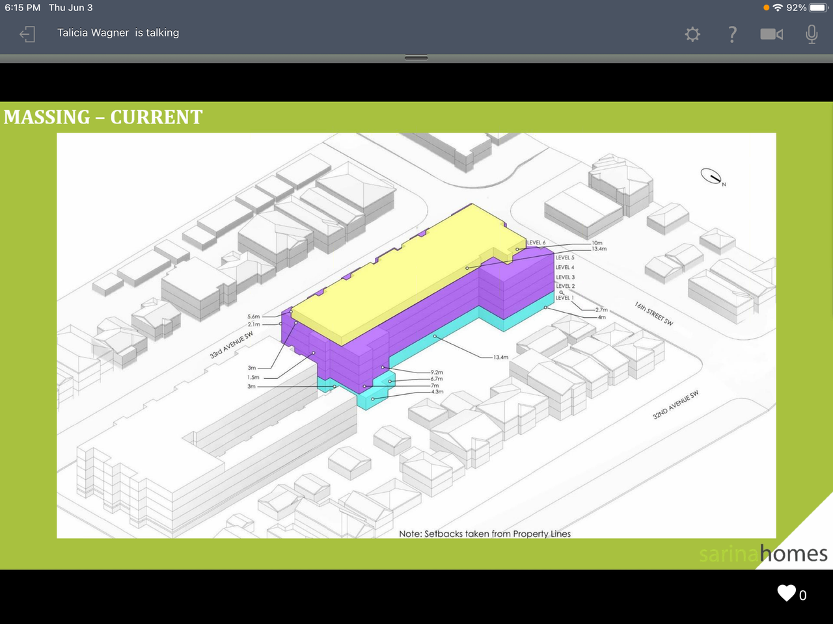The width and height of the screenshot is (833, 624).
Task: Toggle the microphone icon
Action: click(x=812, y=34)
